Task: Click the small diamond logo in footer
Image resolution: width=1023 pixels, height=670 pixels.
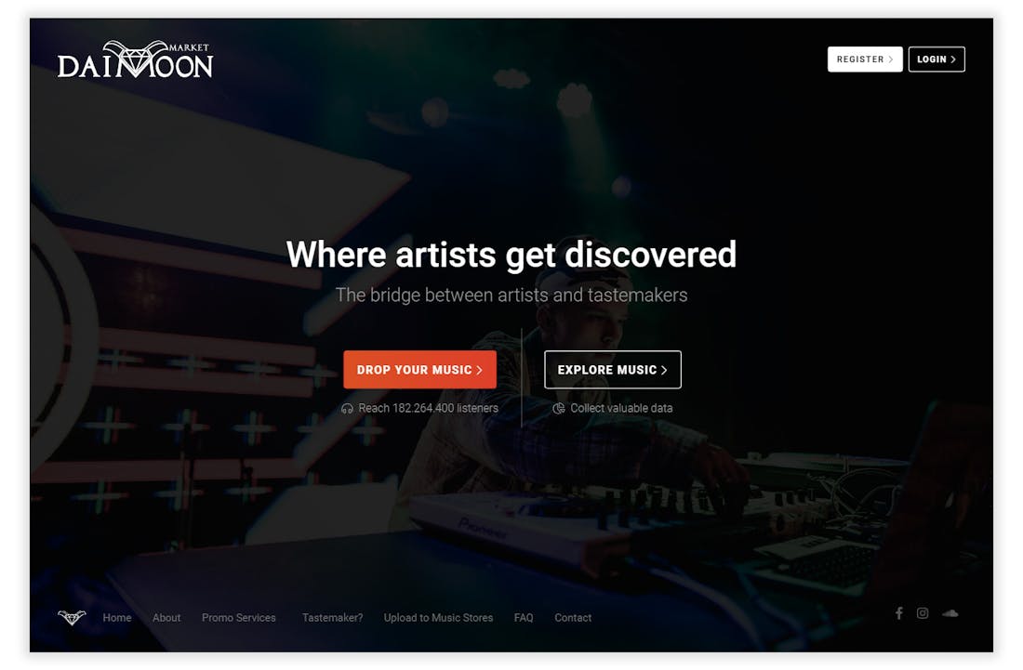Action: pyautogui.click(x=72, y=617)
